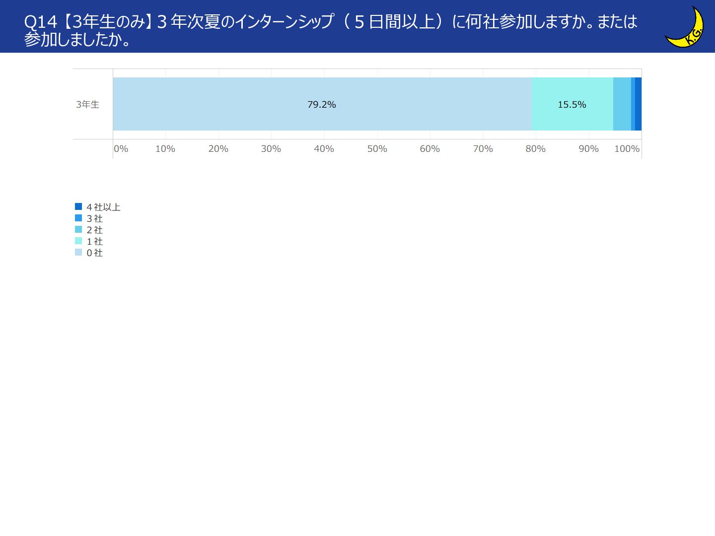Click the 0% axis tick label
This screenshot has width=715, height=536.
click(121, 149)
